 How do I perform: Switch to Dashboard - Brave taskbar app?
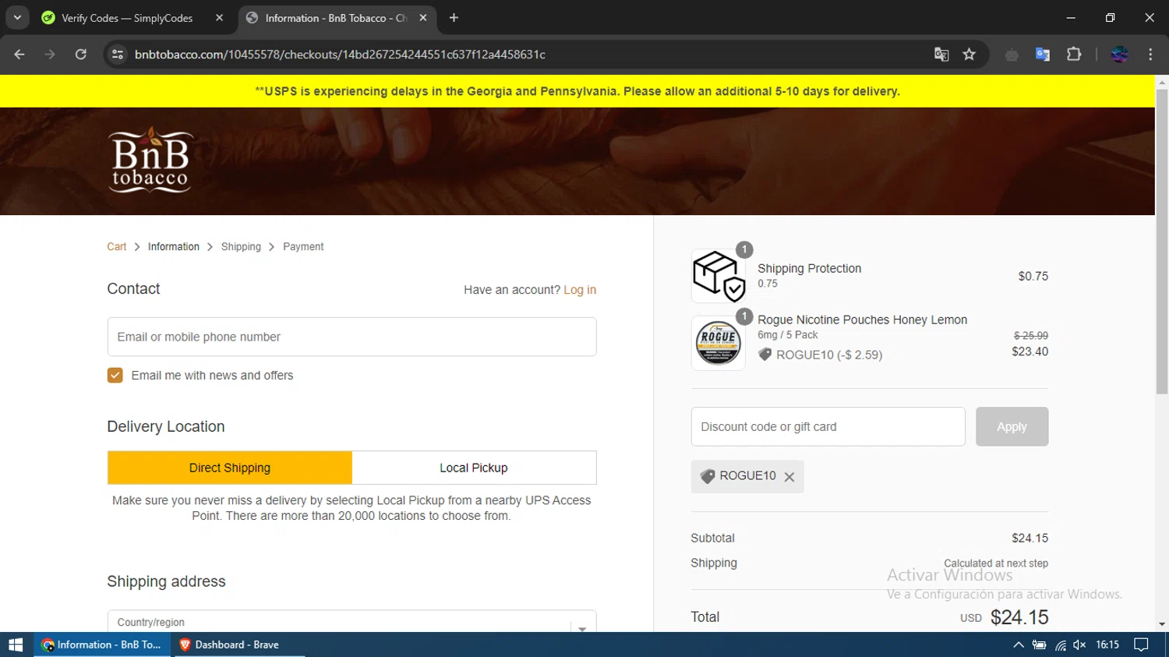(238, 645)
